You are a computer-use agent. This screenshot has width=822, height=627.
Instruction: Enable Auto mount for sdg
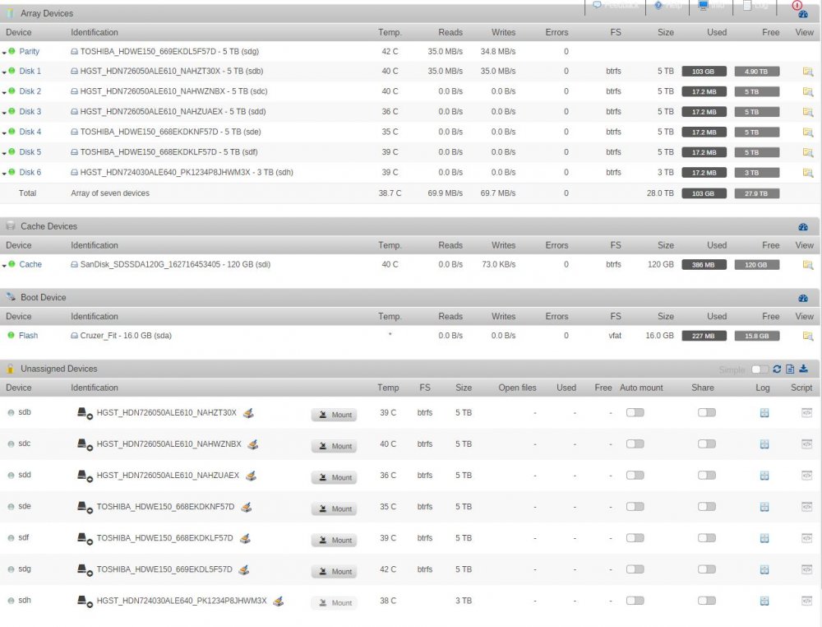click(635, 569)
